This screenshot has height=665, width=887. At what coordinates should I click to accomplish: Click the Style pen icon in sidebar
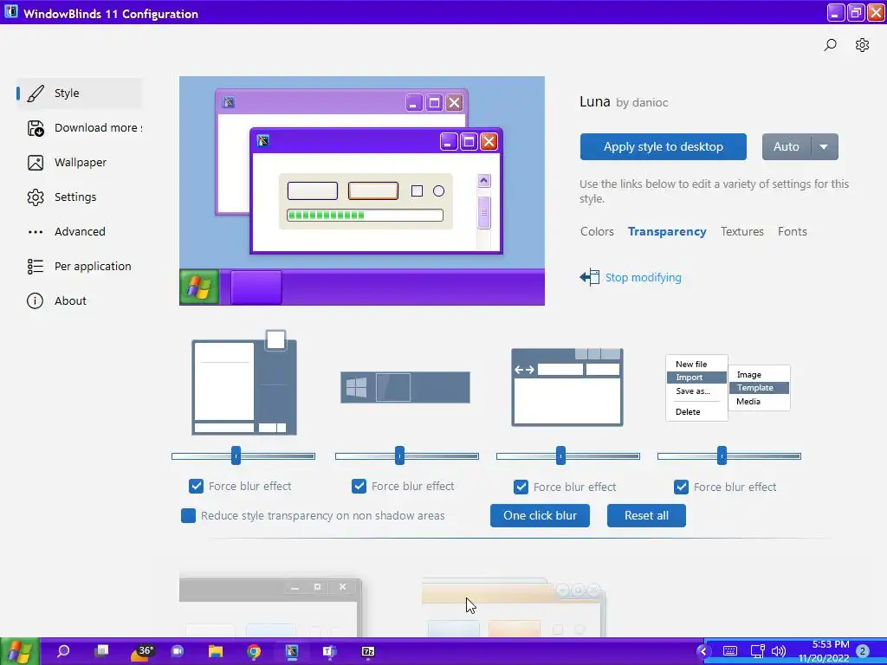[36, 94]
